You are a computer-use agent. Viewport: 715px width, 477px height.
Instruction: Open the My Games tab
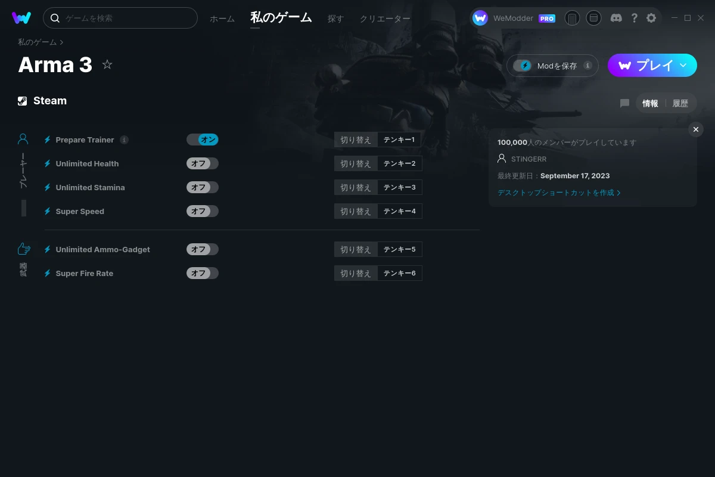pos(281,18)
